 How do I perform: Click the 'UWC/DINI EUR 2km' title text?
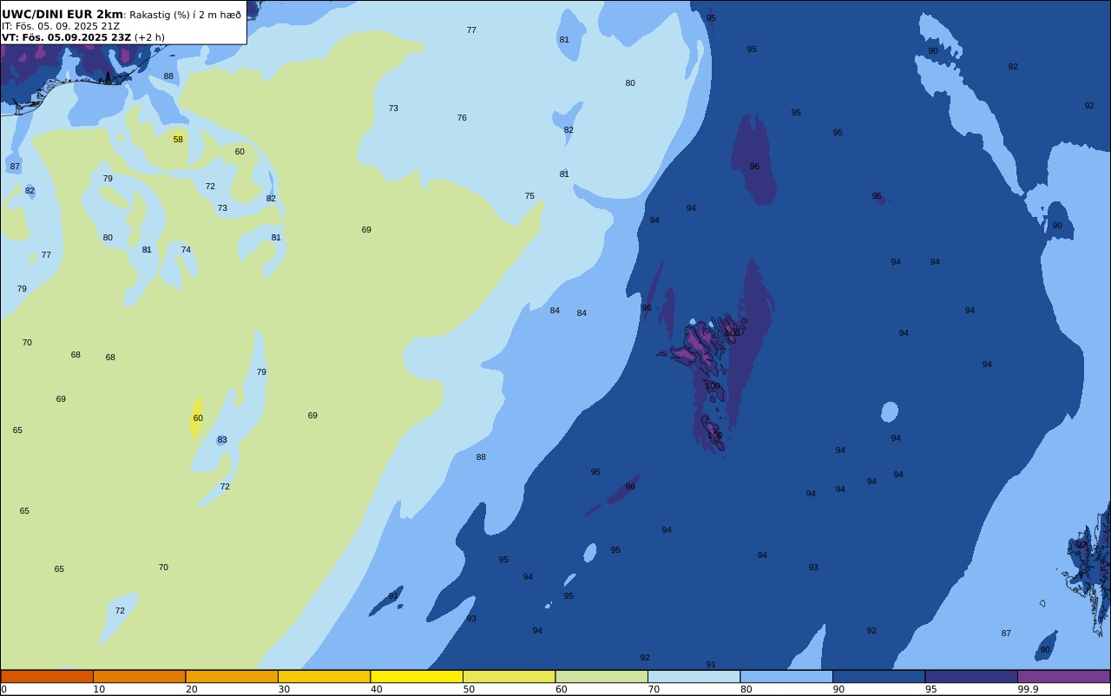coord(62,15)
